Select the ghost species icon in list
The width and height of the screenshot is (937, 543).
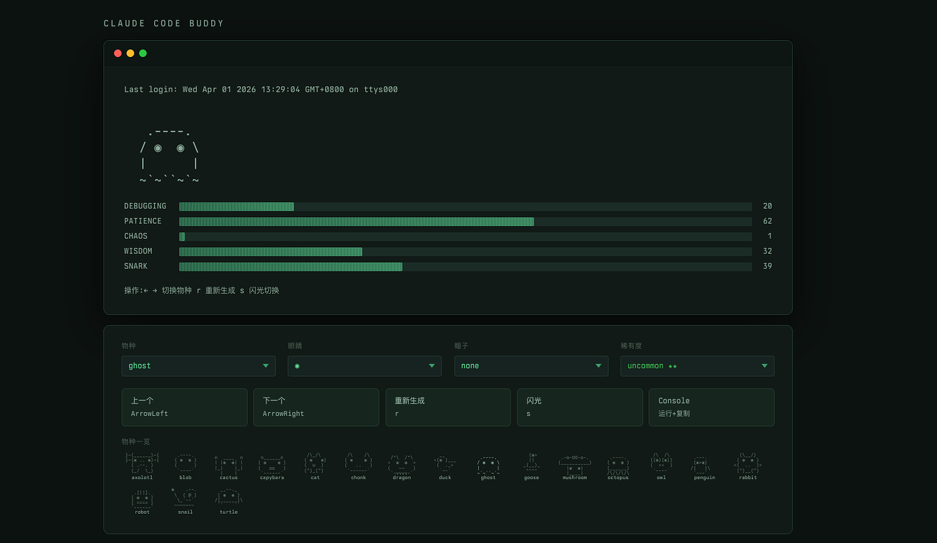click(x=488, y=466)
